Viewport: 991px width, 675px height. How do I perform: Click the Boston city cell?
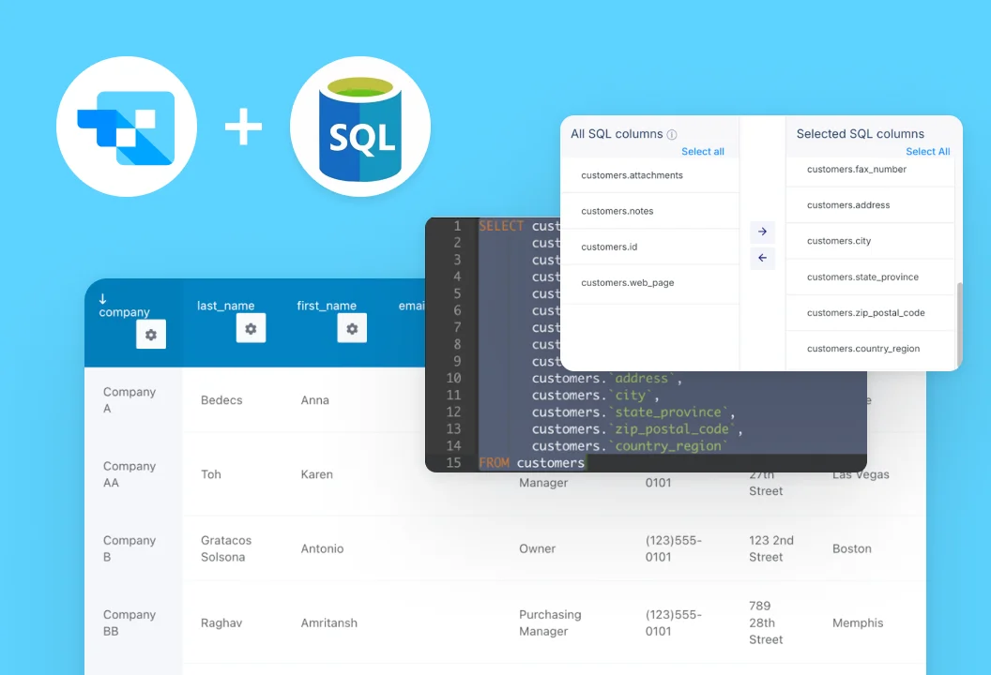pyautogui.click(x=852, y=548)
